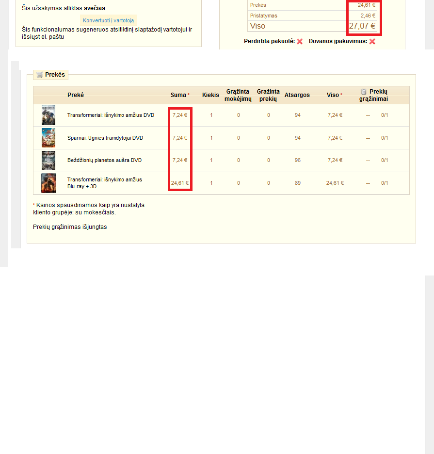434x454 pixels.
Task: Click the Viso column header in products table
Action: (x=333, y=95)
